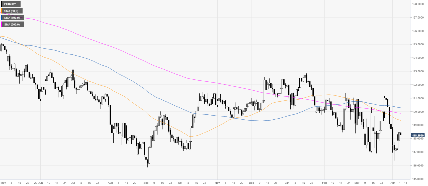The height and width of the screenshot is (186, 428).
Task: Click the 125.0000 price axis label
Action: point(418,44)
